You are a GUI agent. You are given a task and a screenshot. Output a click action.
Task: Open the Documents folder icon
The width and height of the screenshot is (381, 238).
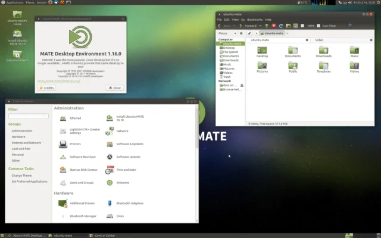[x=293, y=52]
